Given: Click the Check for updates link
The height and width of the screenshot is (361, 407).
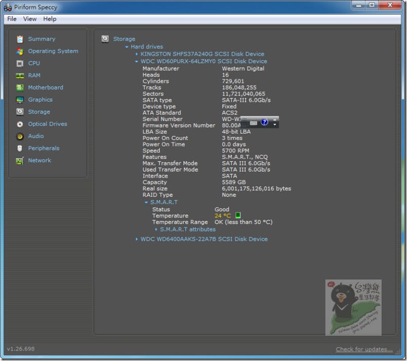Looking at the screenshot, I should pyautogui.click(x=364, y=349).
